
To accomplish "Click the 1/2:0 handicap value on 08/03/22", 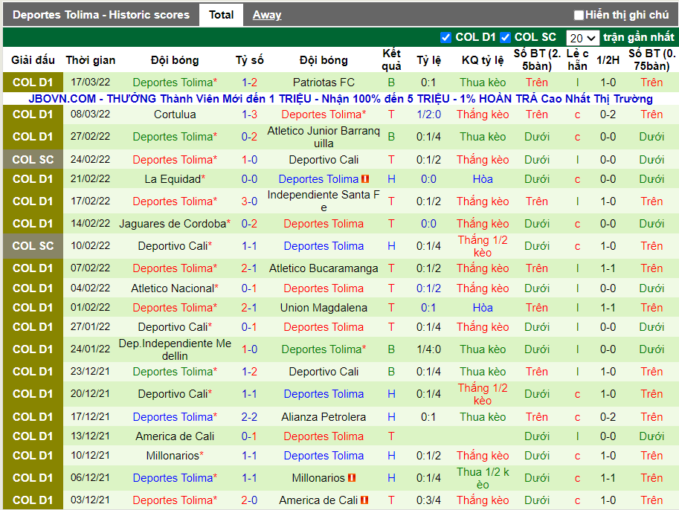I will coord(428,114).
